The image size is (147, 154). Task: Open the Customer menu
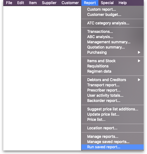point(70,3)
